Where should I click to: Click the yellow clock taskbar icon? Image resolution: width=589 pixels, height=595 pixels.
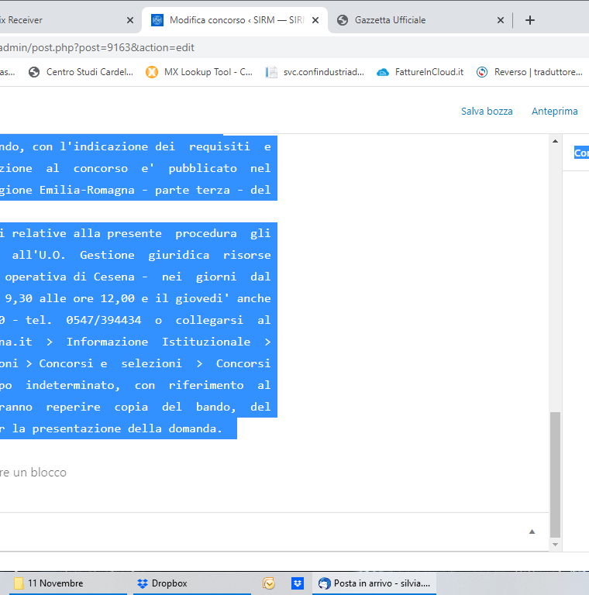[x=268, y=583]
